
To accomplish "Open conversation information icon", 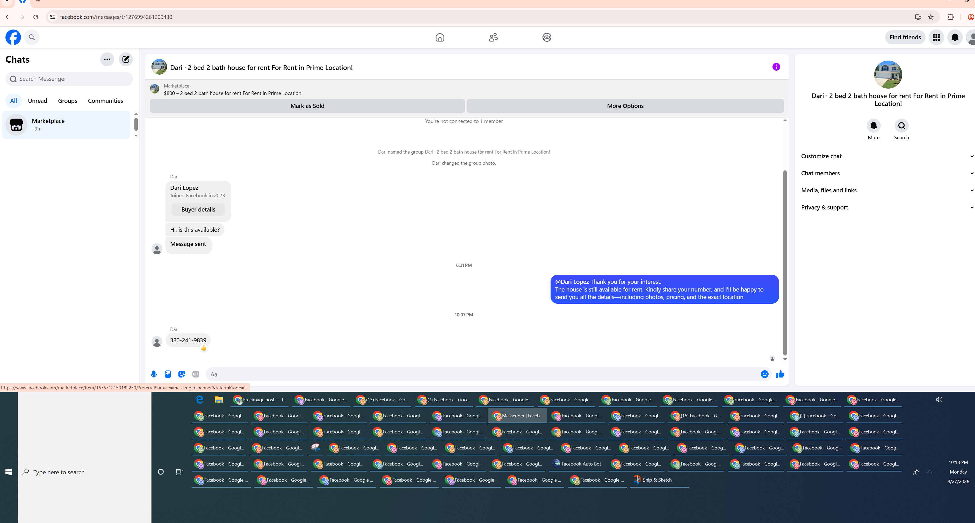I will [x=776, y=67].
